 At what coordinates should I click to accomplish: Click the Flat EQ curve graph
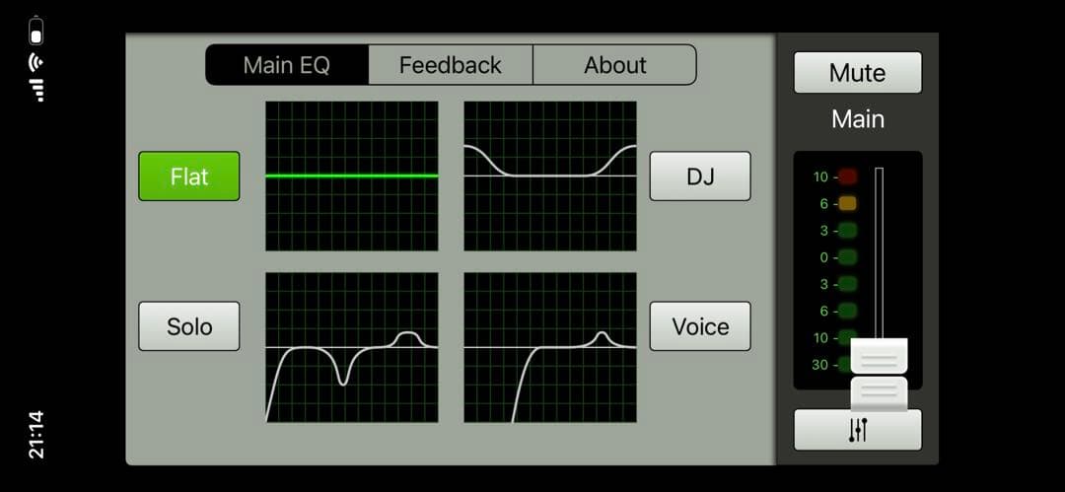click(x=352, y=176)
